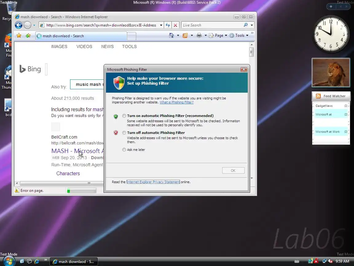Viewport: 354px width, 266px height.
Task: Open Internet Explorer Privacy Statement link
Action: click(153, 182)
